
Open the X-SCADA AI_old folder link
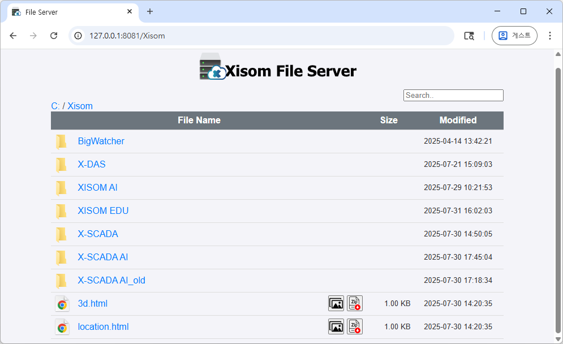111,281
